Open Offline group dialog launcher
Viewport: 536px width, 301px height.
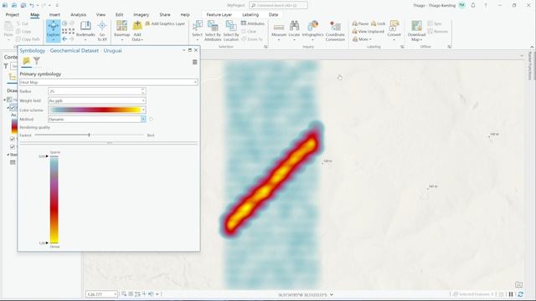[x=449, y=47]
